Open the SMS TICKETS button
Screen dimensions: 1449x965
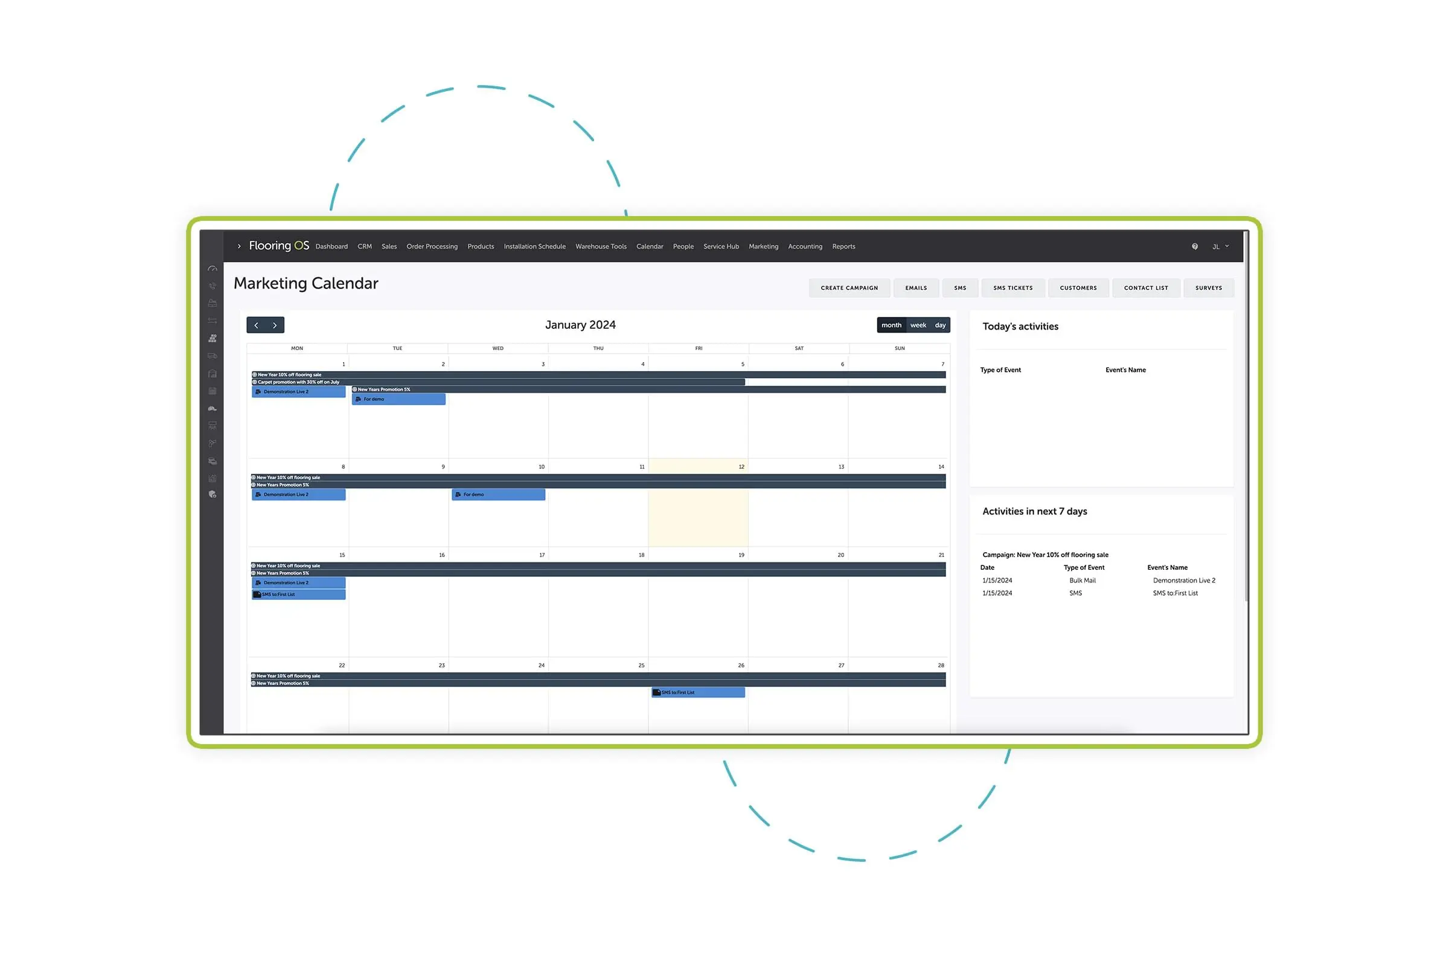(x=1012, y=287)
